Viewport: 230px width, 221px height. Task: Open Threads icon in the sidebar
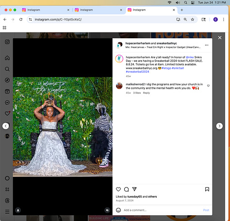coord(7,201)
